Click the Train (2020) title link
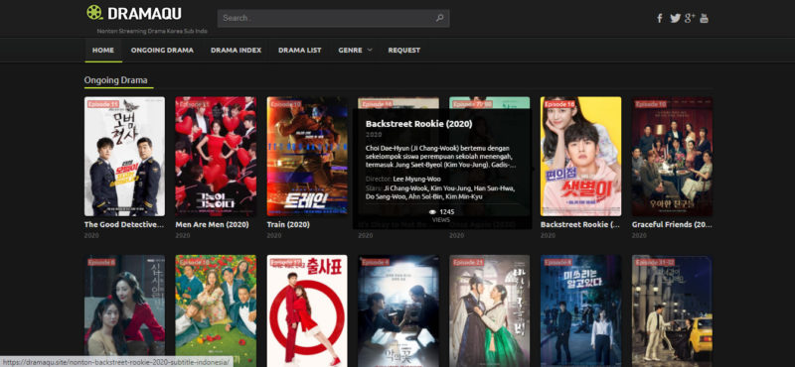Screen dimensions: 795x367 [x=288, y=224]
